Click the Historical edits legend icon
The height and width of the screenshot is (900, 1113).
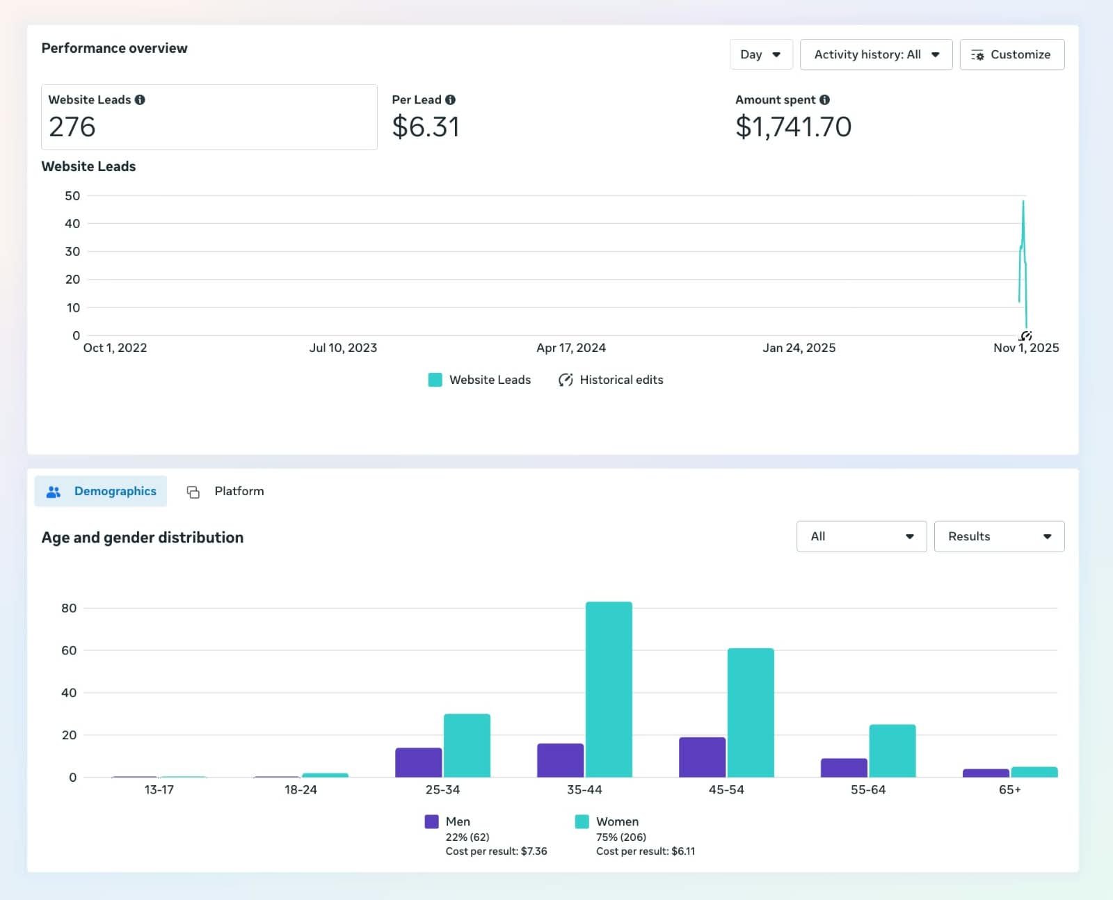[566, 380]
